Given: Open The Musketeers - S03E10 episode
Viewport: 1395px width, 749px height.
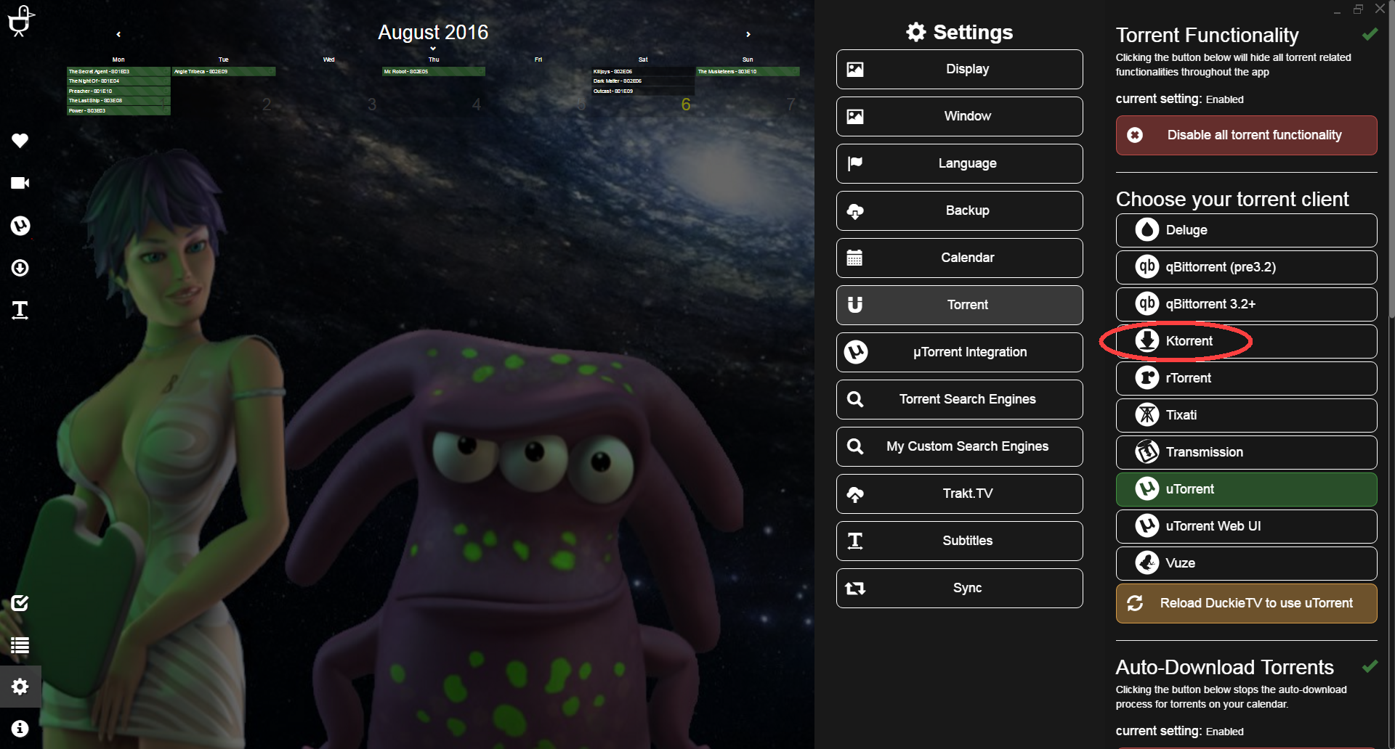Looking at the screenshot, I should (748, 71).
